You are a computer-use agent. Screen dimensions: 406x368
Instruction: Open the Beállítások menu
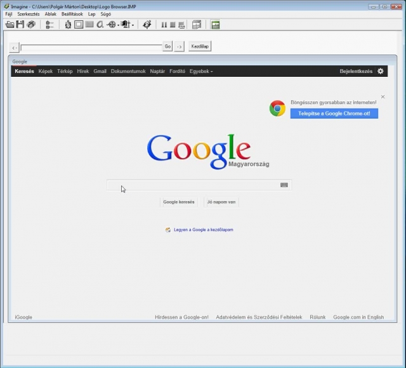(x=72, y=14)
